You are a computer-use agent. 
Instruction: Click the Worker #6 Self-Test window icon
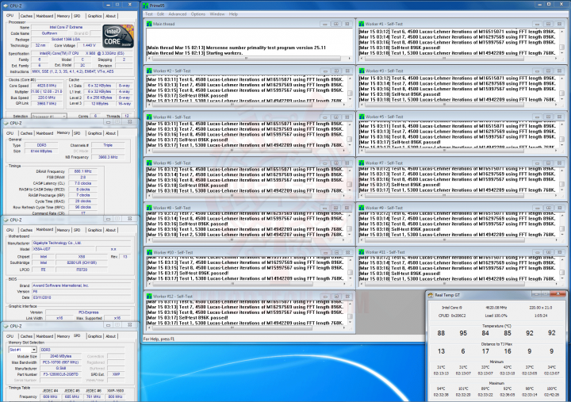click(x=149, y=163)
